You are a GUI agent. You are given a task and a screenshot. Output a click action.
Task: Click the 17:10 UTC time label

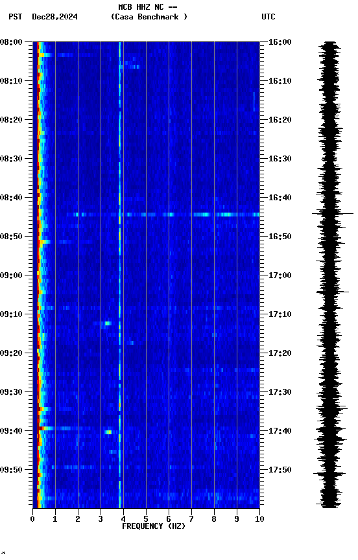tap(280, 314)
